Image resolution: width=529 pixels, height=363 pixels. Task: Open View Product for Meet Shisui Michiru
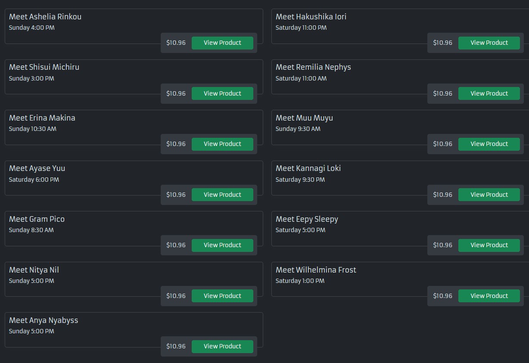[x=222, y=93]
